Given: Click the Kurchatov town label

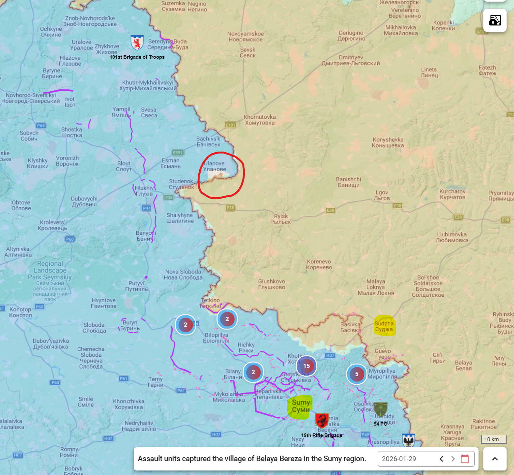Looking at the screenshot, I should 453,194.
